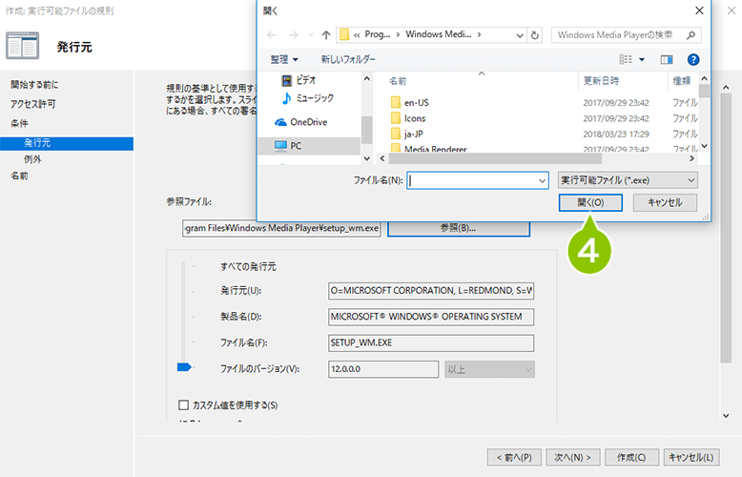Refresh the Windows Media Player folder view
Image resolution: width=742 pixels, height=477 pixels.
(x=535, y=35)
